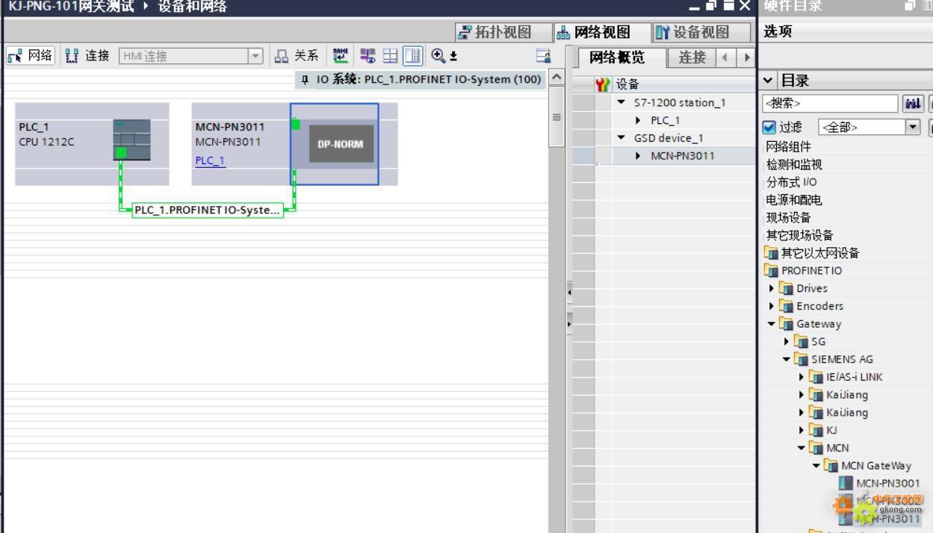Expand the Drives folder
The width and height of the screenshot is (933, 533).
[772, 288]
